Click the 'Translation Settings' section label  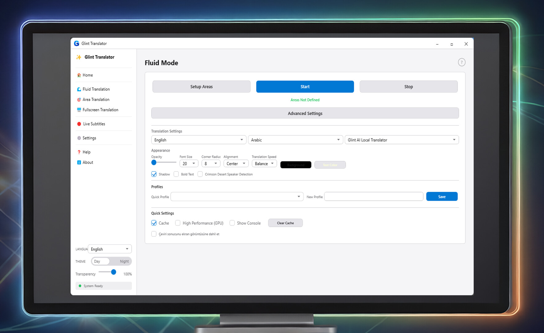167,131
